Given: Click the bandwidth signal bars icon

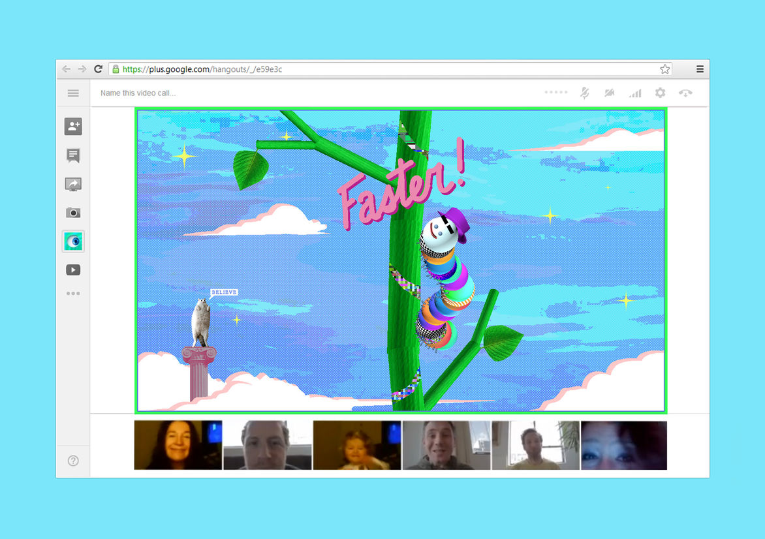Looking at the screenshot, I should click(x=634, y=93).
